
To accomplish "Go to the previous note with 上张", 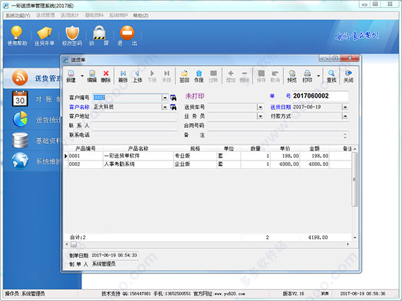I will [137, 76].
